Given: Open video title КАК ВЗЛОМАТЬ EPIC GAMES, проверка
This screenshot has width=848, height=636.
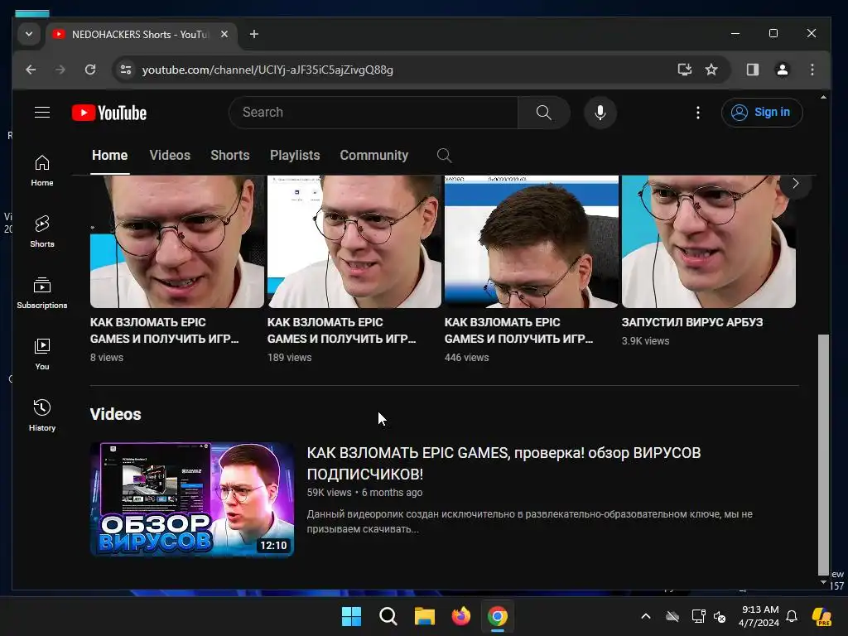Looking at the screenshot, I should click(504, 463).
